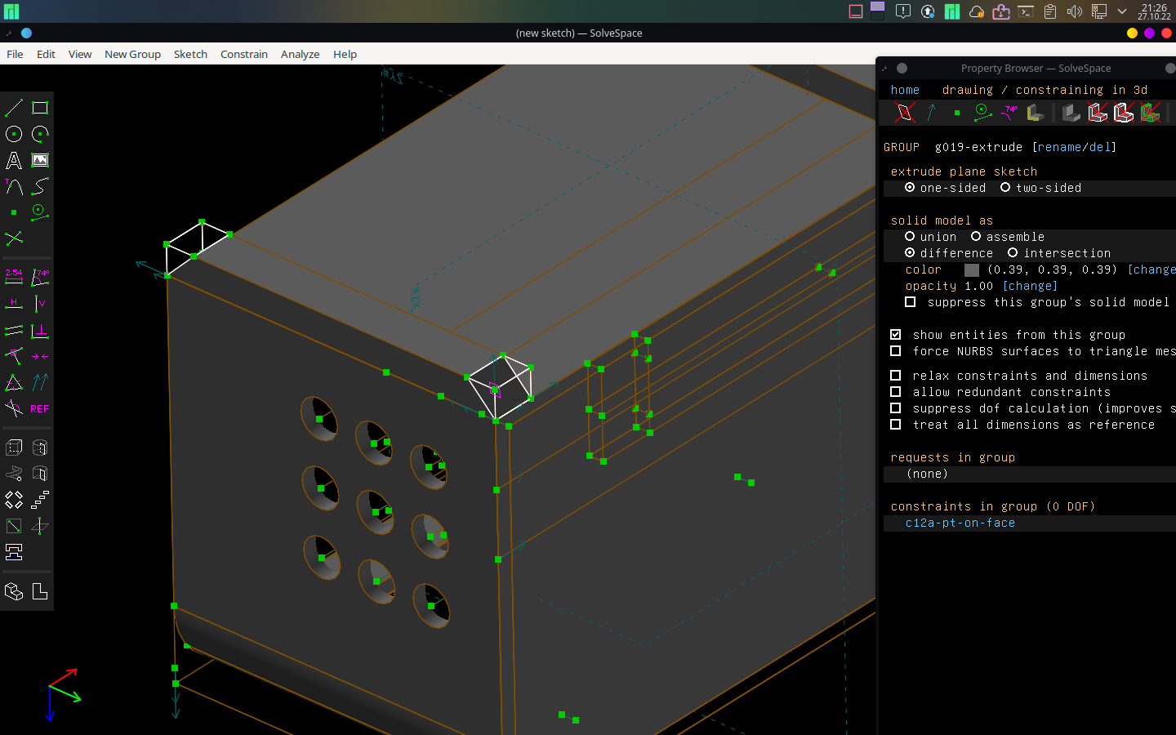
Task: Activate the distance dimension constraint tool
Action: [13, 277]
